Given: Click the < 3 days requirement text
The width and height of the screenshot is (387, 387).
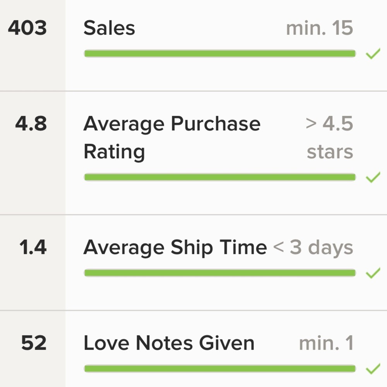Looking at the screenshot, I should click(313, 247).
